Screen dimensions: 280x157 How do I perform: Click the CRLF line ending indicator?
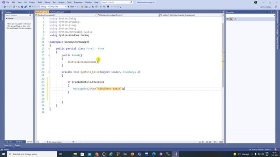[221, 142]
